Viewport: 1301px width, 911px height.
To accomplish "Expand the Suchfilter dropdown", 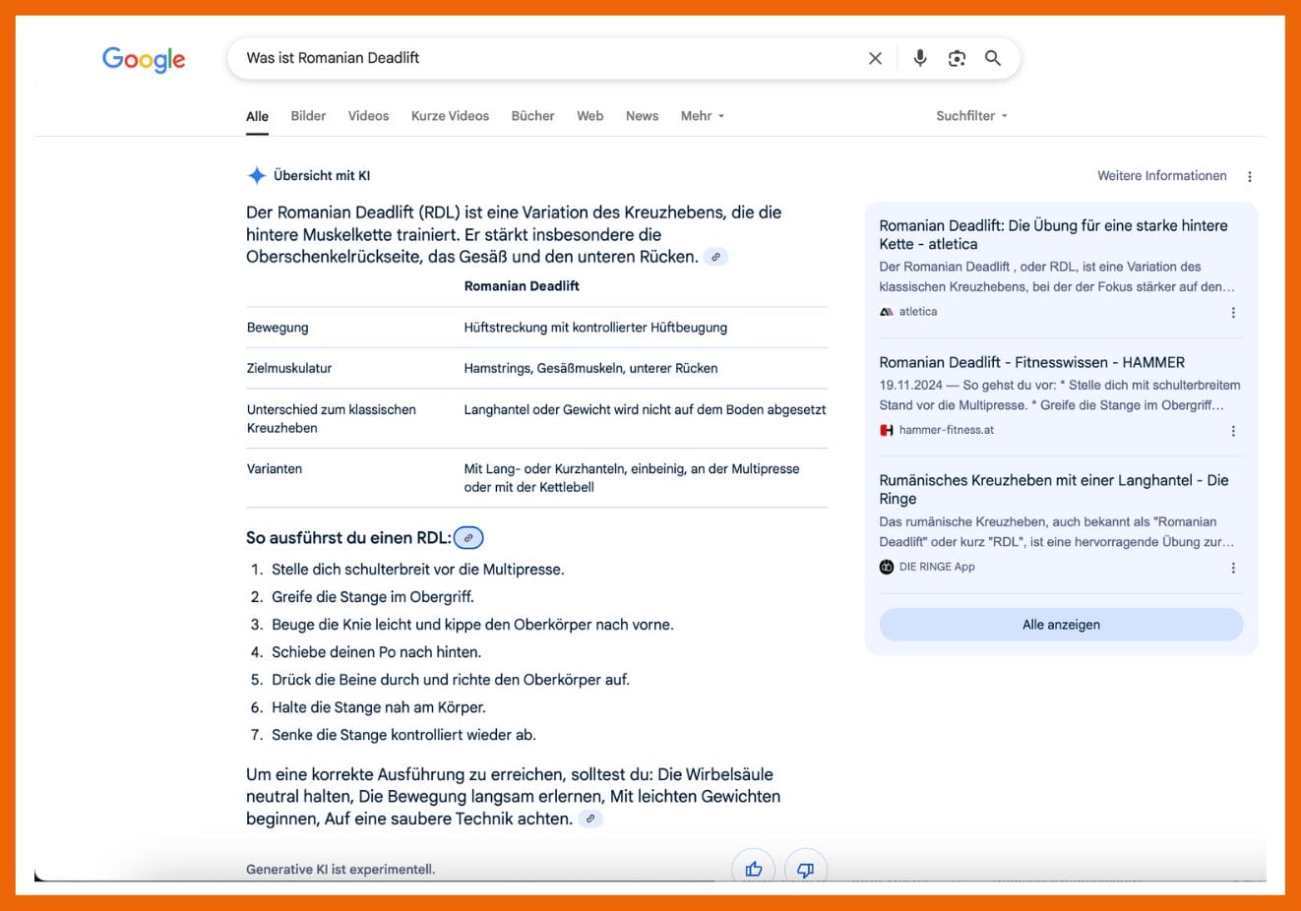I will 970,115.
